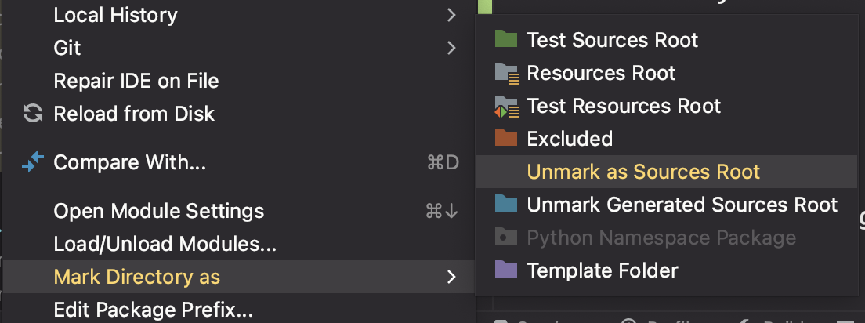Image resolution: width=865 pixels, height=323 pixels.
Task: Click the orange Excluded folder icon
Action: (506, 138)
